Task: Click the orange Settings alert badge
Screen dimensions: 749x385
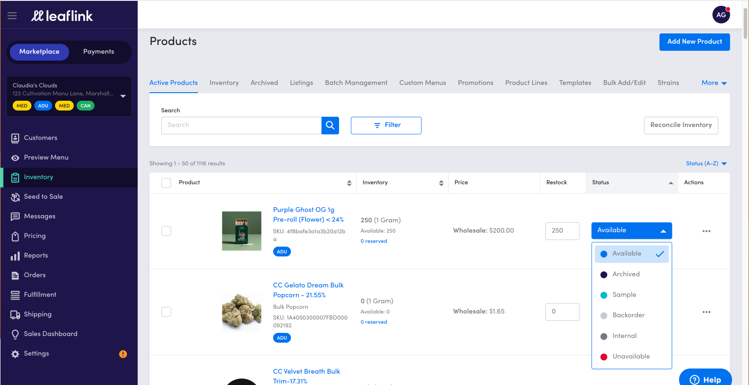Action: pos(123,354)
